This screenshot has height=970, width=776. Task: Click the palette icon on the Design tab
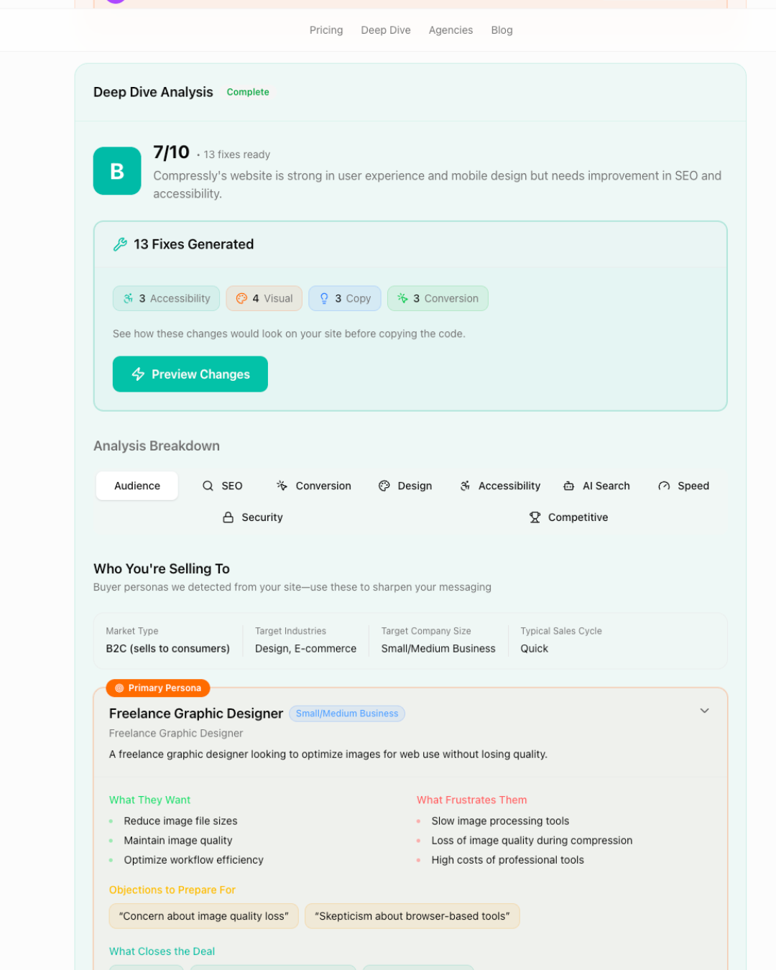click(x=385, y=486)
